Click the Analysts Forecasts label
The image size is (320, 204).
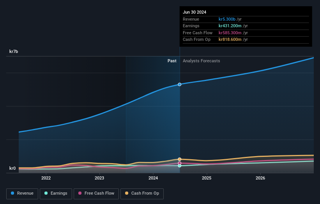click(202, 61)
